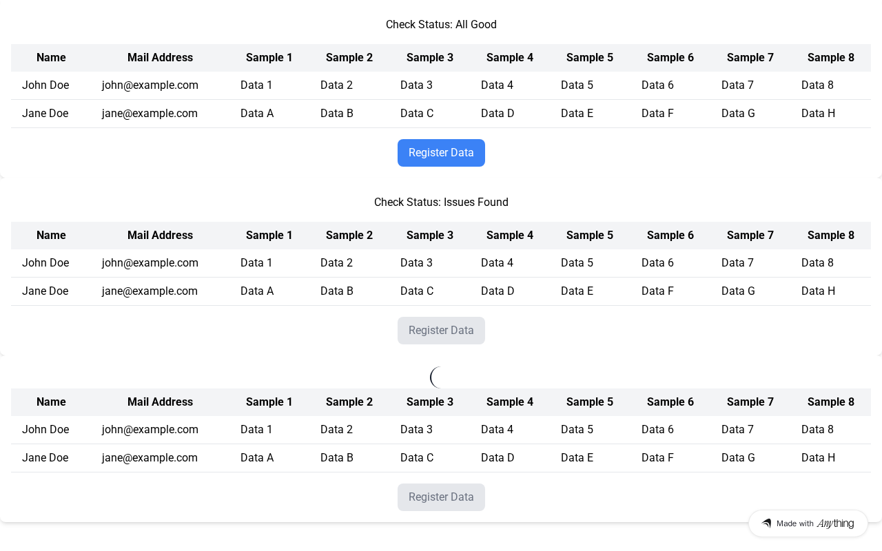Image resolution: width=882 pixels, height=551 pixels.
Task: Click the bird logo in the Anything badge
Action: pos(766,523)
